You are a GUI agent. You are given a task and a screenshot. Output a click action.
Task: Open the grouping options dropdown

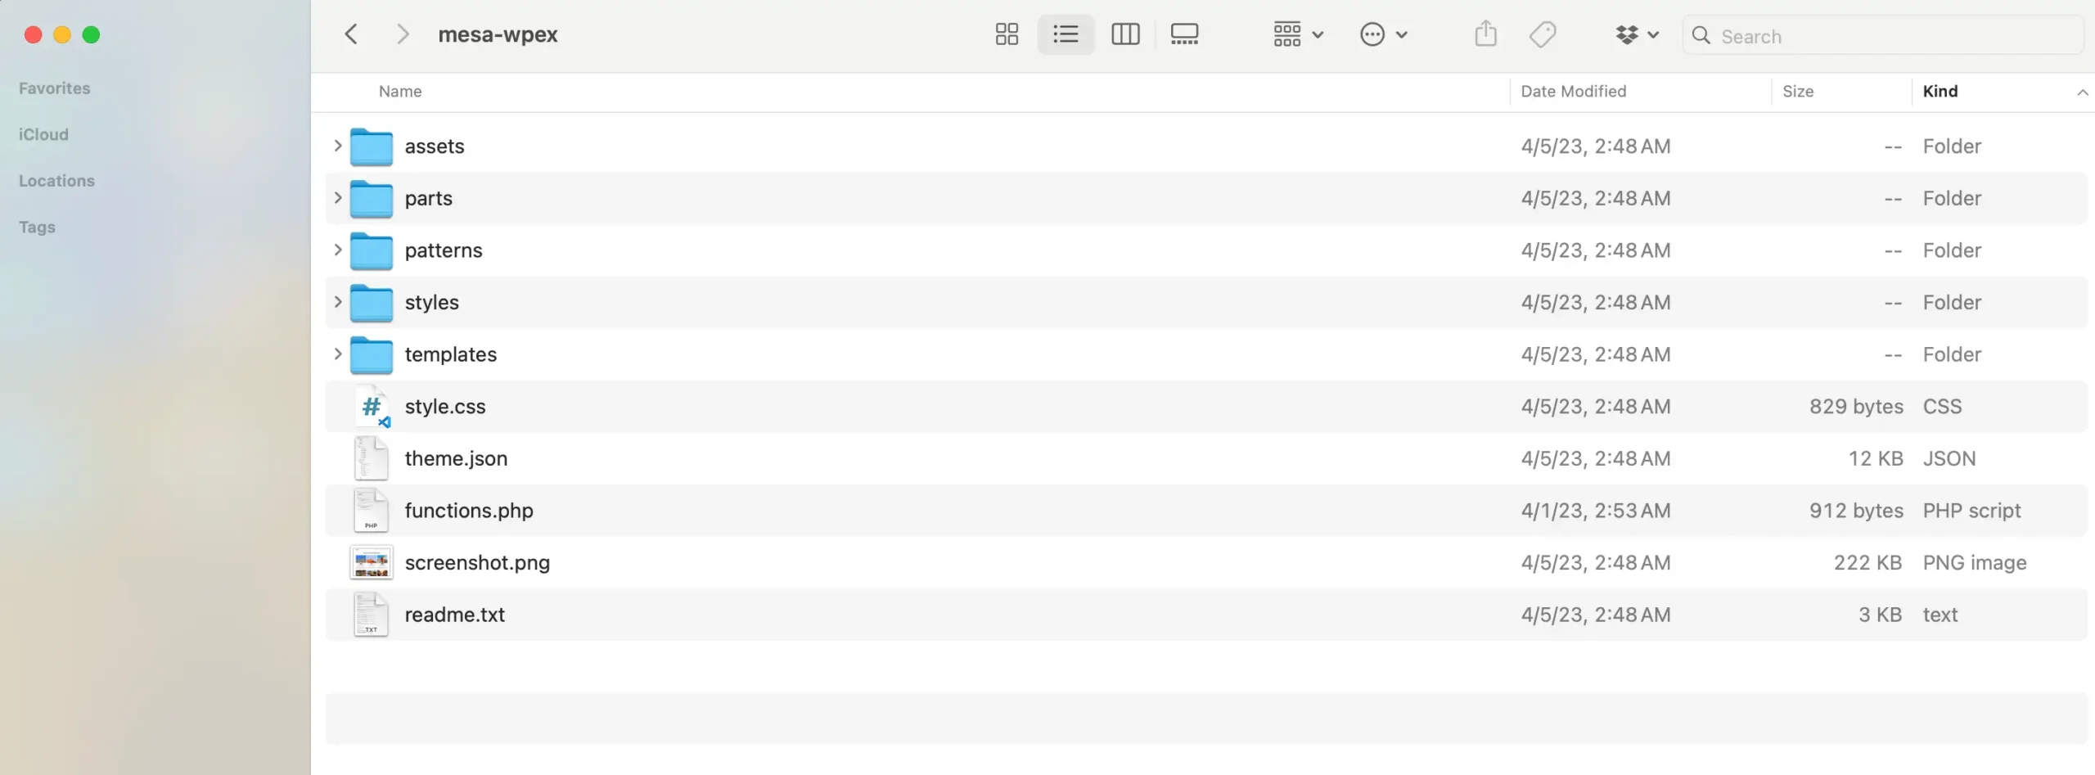tap(1295, 34)
